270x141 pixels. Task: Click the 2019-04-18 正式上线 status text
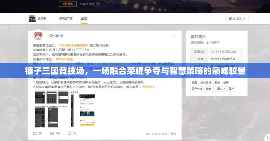pyautogui.click(x=223, y=52)
